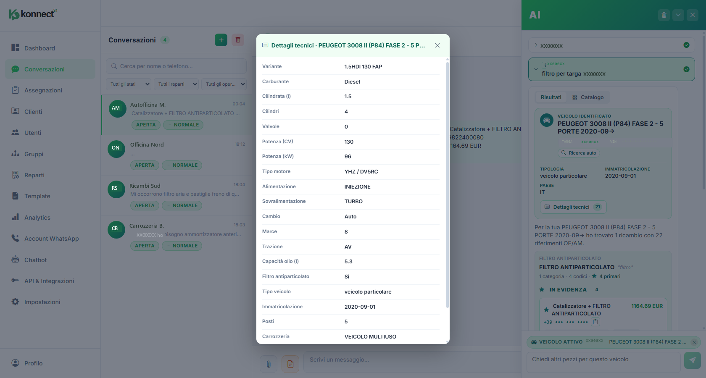Open the Gruppi section icon
Screen dimensions: 706x378
(16, 154)
